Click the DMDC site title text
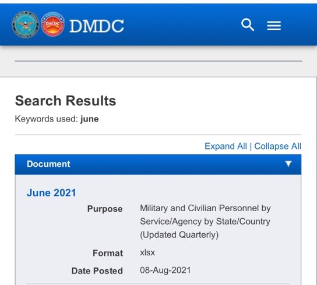 (97, 26)
